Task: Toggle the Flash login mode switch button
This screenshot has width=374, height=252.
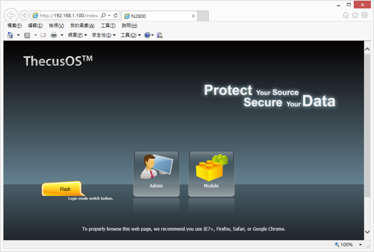Action: (x=63, y=189)
